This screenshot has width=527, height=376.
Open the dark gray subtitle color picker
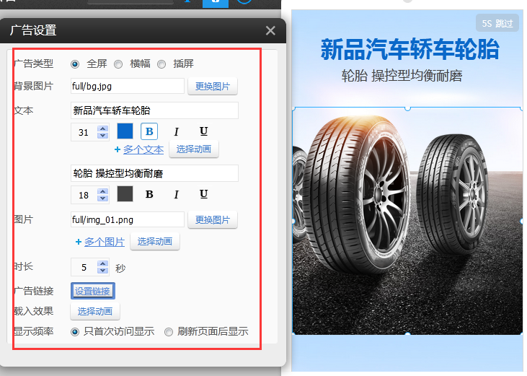coord(125,194)
